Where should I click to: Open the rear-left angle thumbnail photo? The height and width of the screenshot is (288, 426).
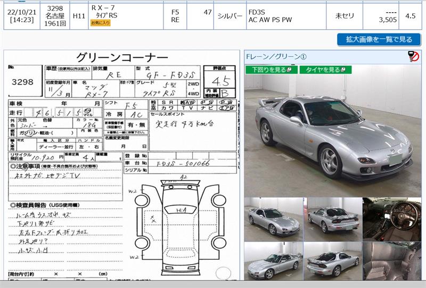tap(332, 219)
